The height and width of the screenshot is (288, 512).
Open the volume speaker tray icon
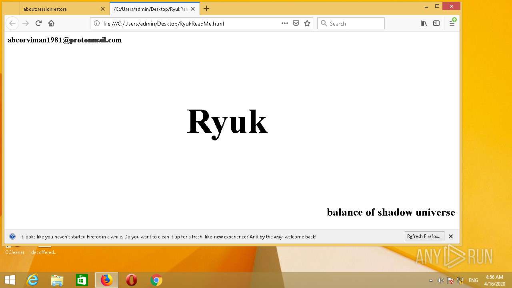pos(440,280)
